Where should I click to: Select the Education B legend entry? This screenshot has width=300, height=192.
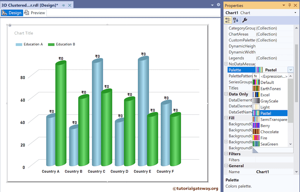point(62,44)
